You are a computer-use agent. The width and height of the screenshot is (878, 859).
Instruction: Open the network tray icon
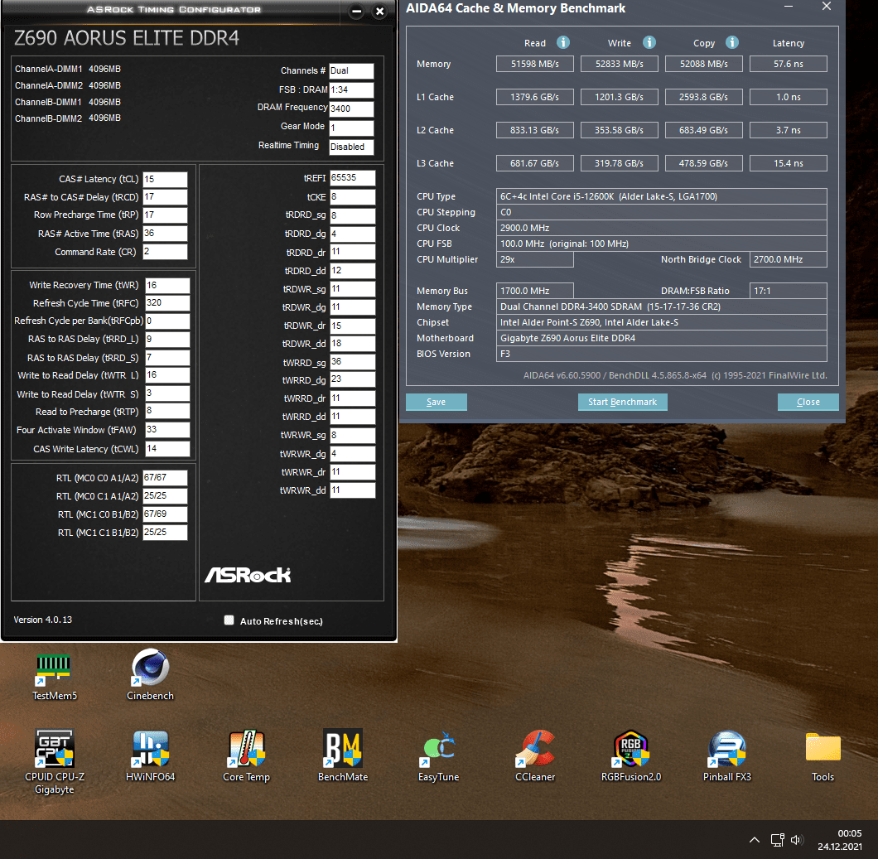pos(777,839)
